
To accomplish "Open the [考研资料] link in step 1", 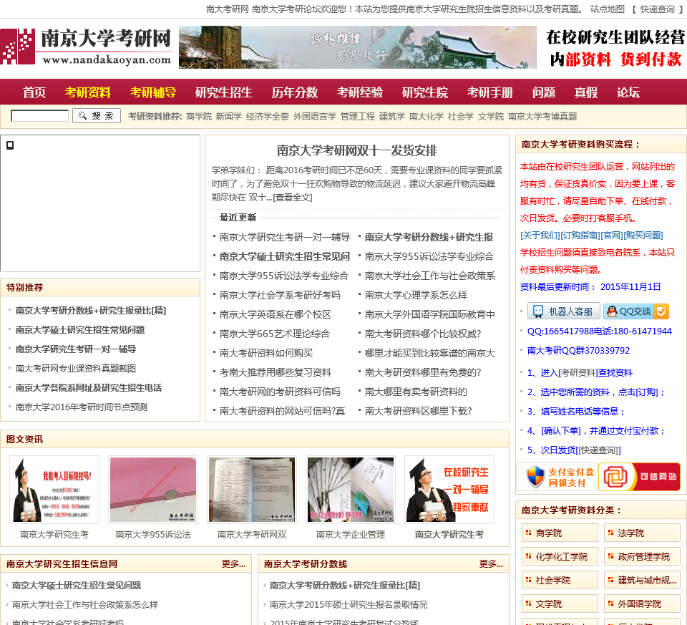I will pos(578,373).
